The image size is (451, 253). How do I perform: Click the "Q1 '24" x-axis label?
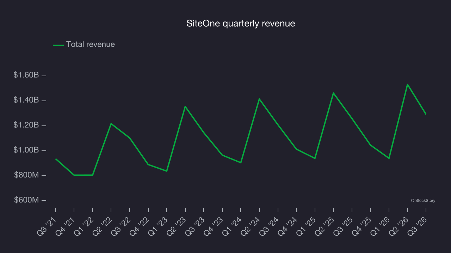232,226
